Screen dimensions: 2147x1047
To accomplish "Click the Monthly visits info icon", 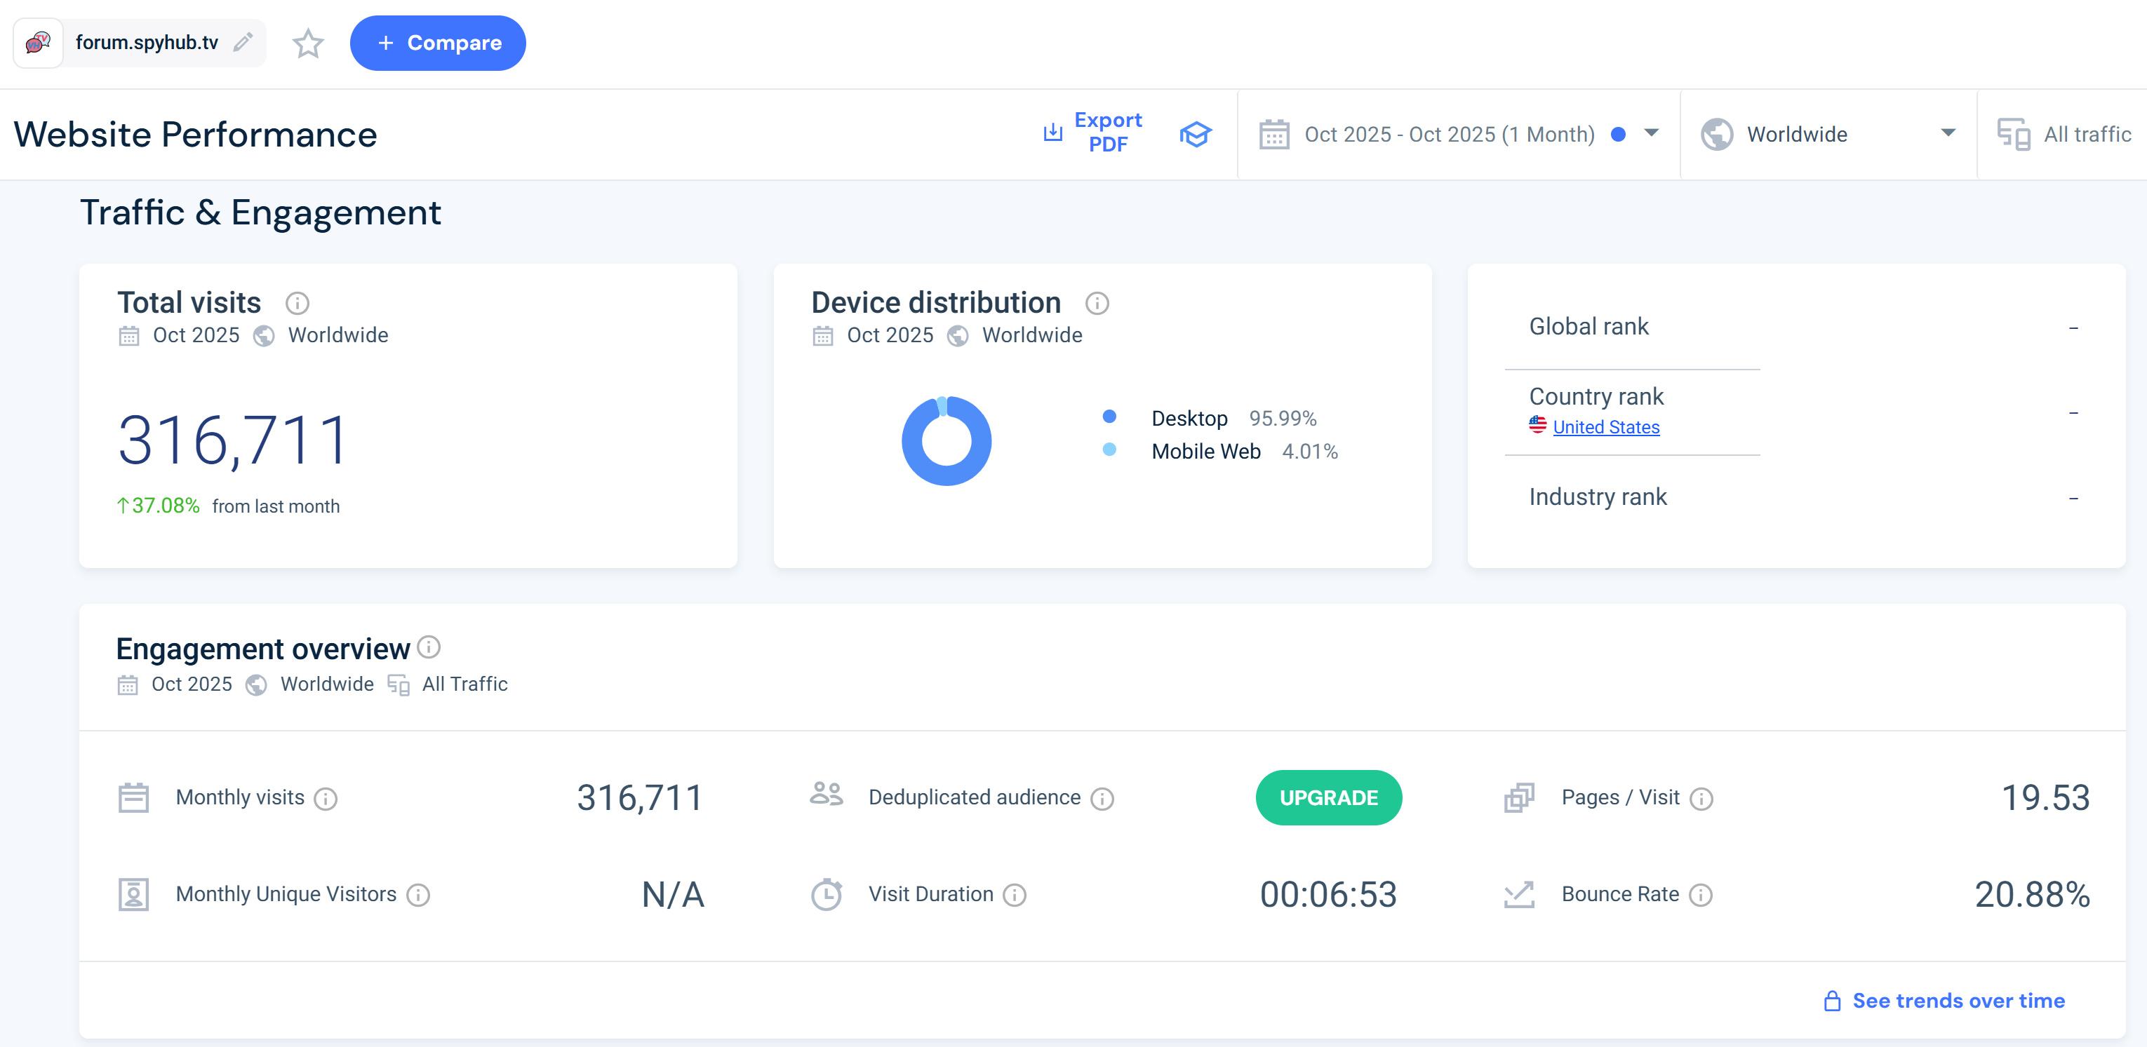I will 325,799.
